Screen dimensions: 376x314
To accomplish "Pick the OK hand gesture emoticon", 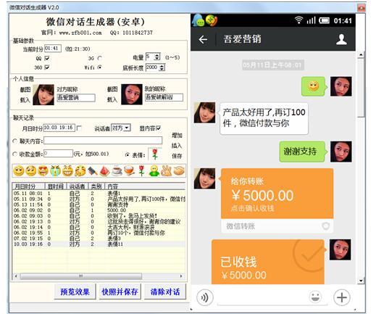I will [x=167, y=171].
